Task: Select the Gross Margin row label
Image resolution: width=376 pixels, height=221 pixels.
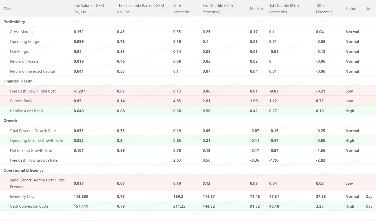Action: pyautogui.click(x=21, y=32)
